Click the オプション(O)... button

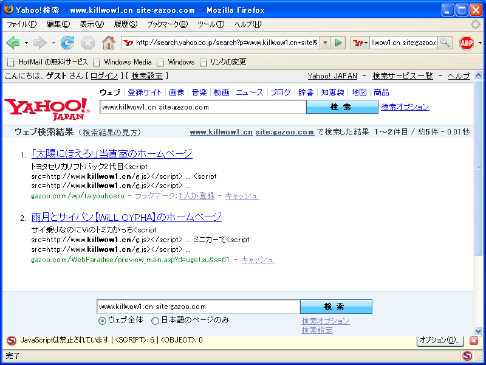tap(440, 340)
